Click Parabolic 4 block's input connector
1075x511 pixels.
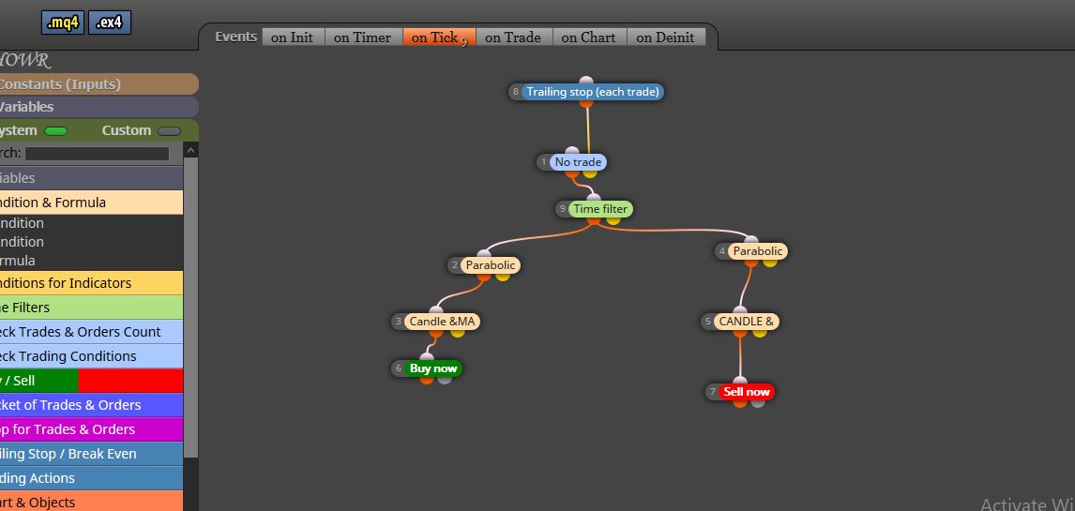(x=751, y=241)
